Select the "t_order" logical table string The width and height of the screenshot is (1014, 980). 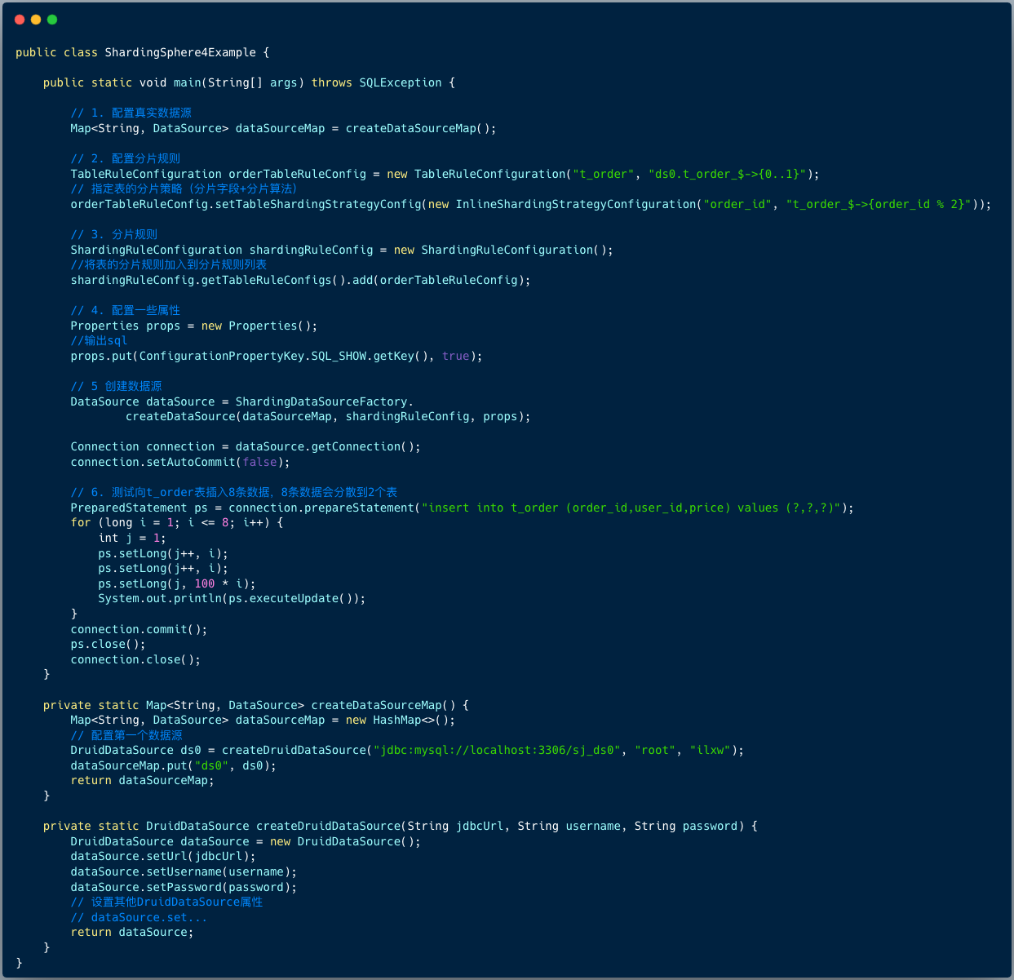[x=604, y=174]
